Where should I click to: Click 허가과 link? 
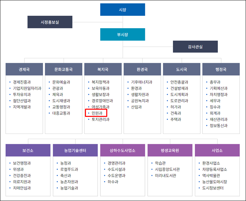click(176, 107)
